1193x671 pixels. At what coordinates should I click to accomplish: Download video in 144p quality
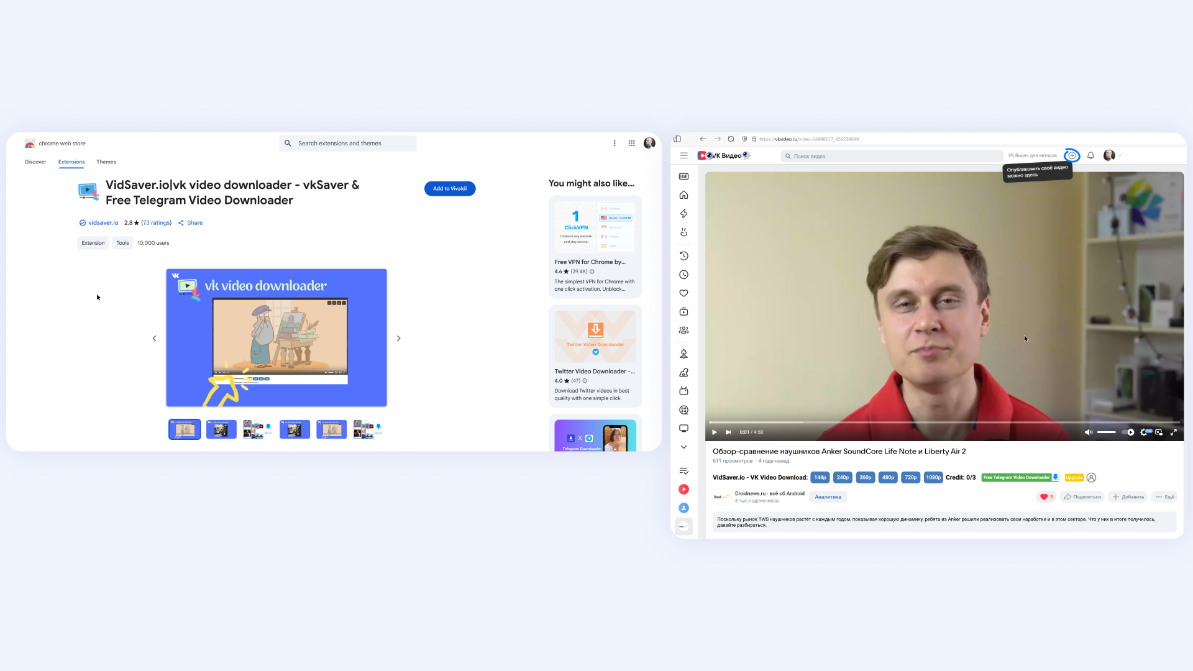pos(820,478)
